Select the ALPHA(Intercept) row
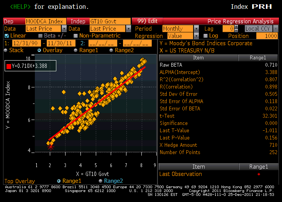This screenshot has width=282, height=202. [x=218, y=72]
